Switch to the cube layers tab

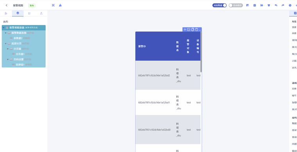point(18,13)
